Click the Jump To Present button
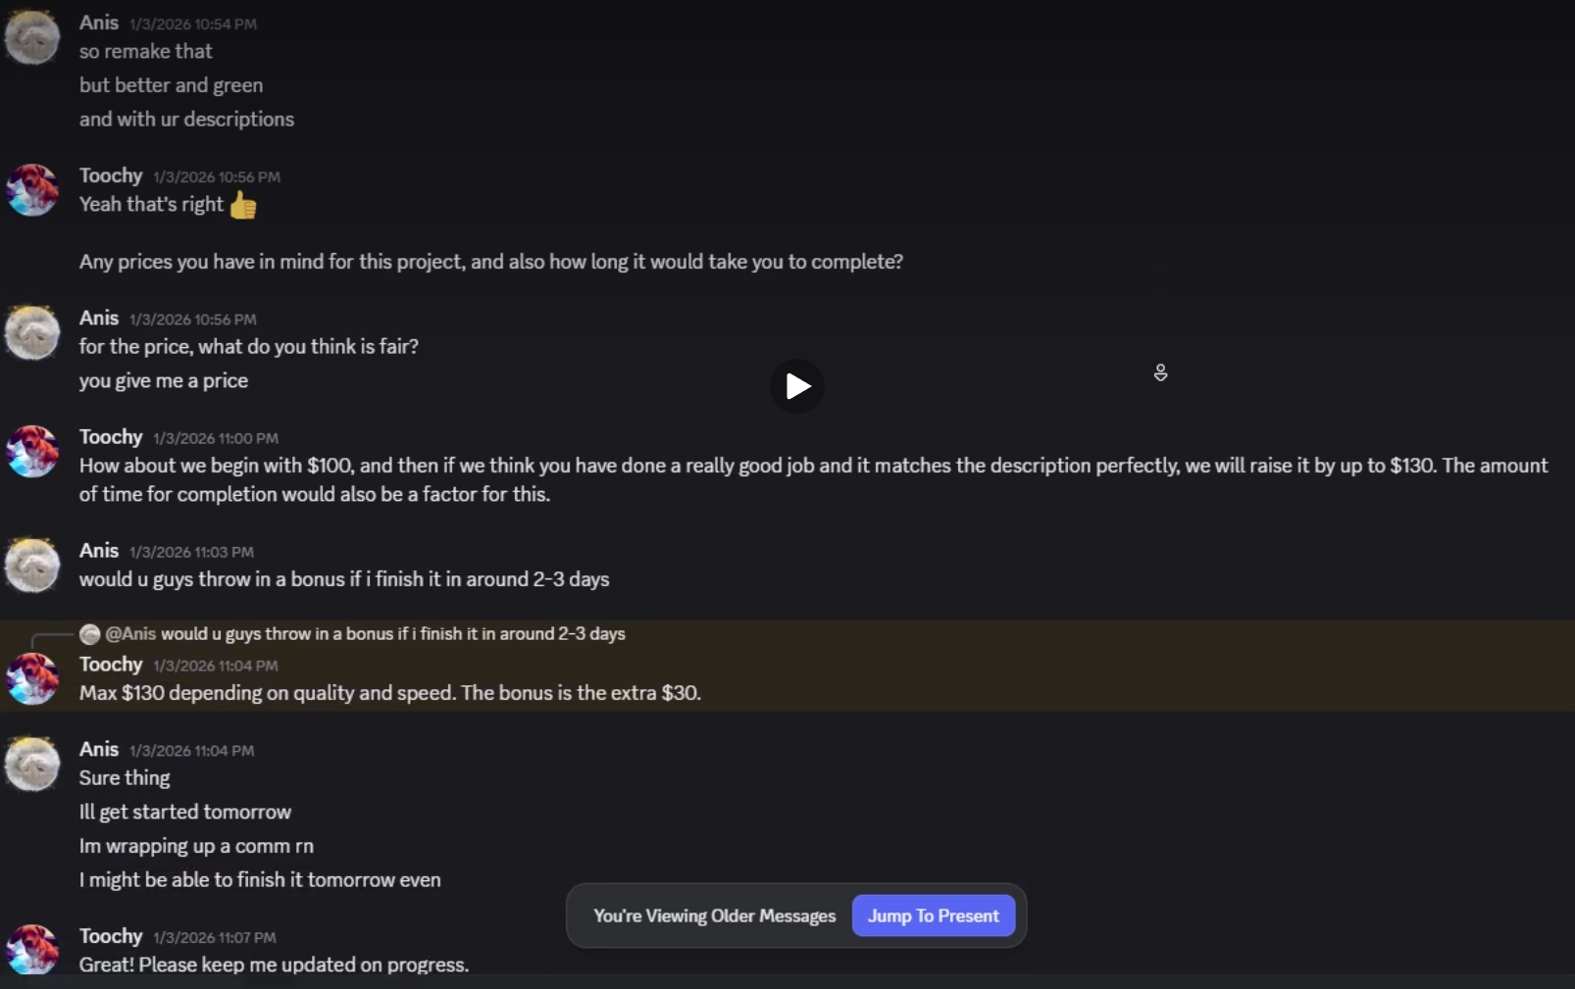Screen dimensions: 1575x989 click(x=933, y=915)
